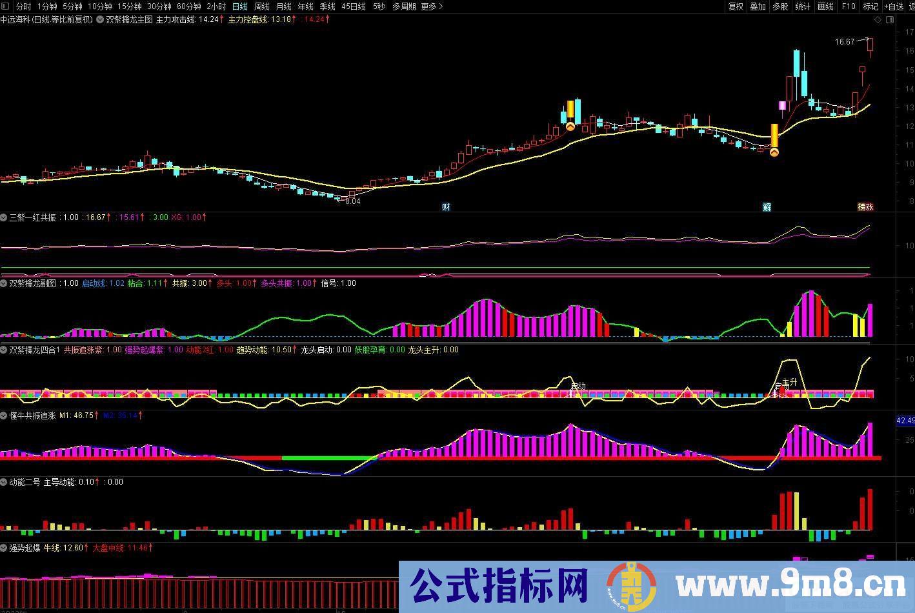Expand the 动能二号 indicator menu
This screenshot has height=613, width=915.
pyautogui.click(x=4, y=482)
